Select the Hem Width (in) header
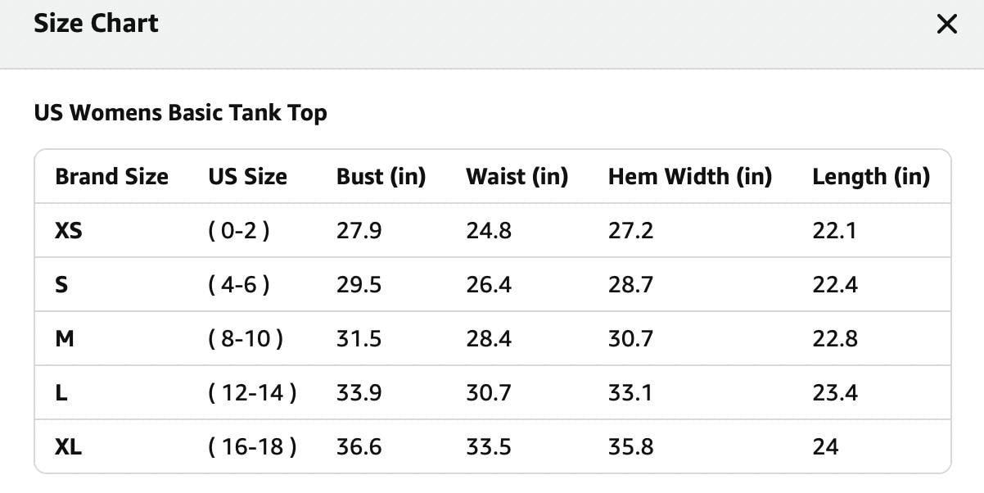This screenshot has height=493, width=984. pos(690,177)
